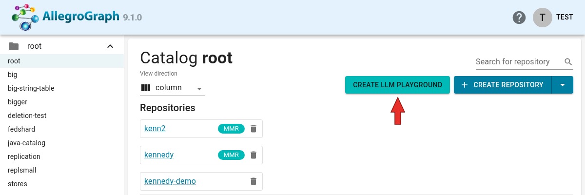Screen dimensions: 585x195
Task: Delete the kenn2 repository with trash icon
Action: [x=253, y=129]
